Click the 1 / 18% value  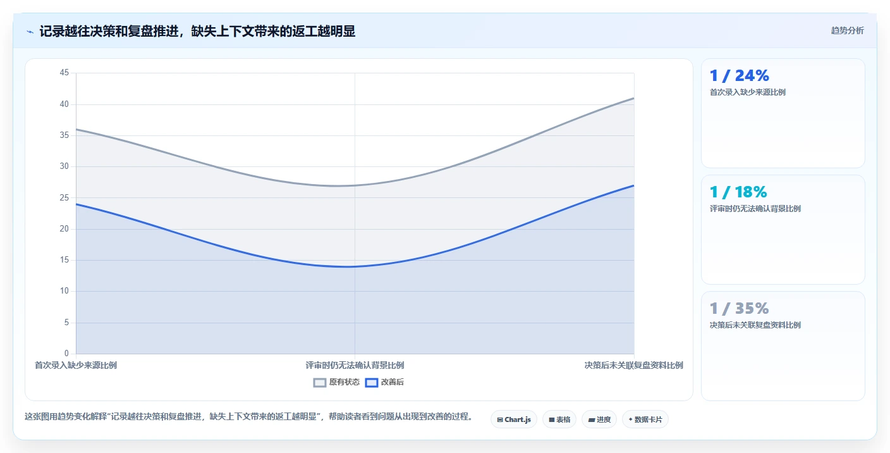738,192
